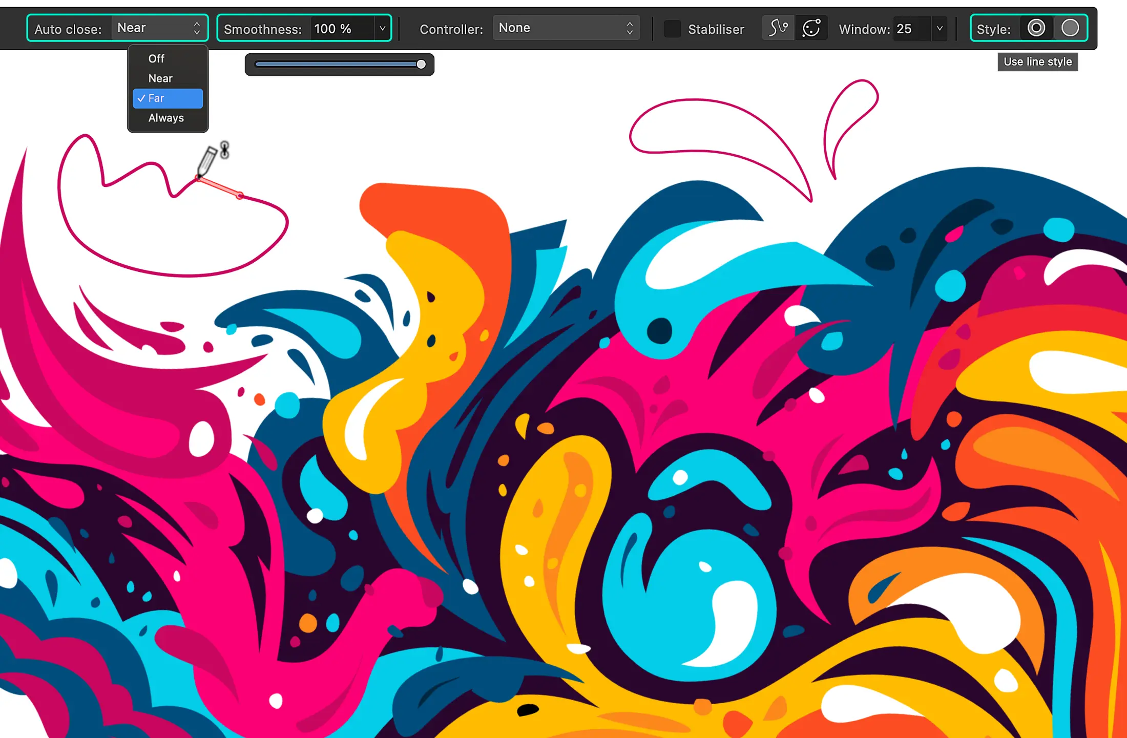Image resolution: width=1127 pixels, height=738 pixels.
Task: Choose Off in Auto close menu
Action: tap(156, 59)
